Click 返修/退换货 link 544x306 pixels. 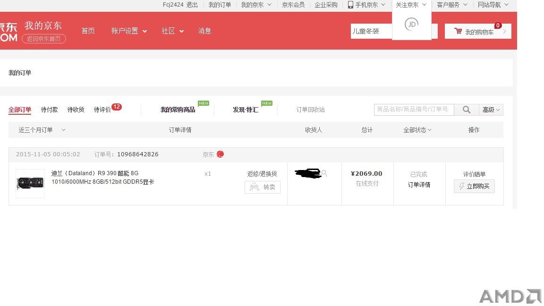tap(262, 174)
